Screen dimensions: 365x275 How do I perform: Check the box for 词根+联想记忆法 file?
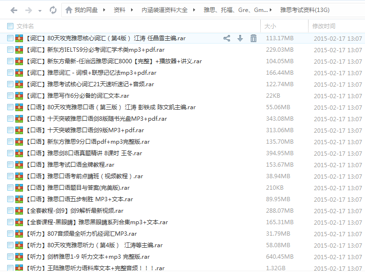[x=10, y=72]
